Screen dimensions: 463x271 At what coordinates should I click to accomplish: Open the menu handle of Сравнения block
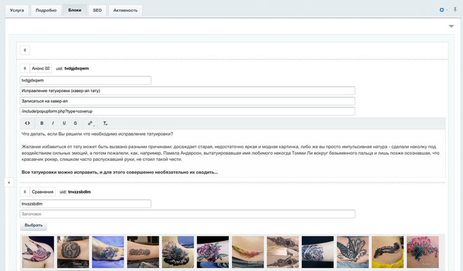25,192
